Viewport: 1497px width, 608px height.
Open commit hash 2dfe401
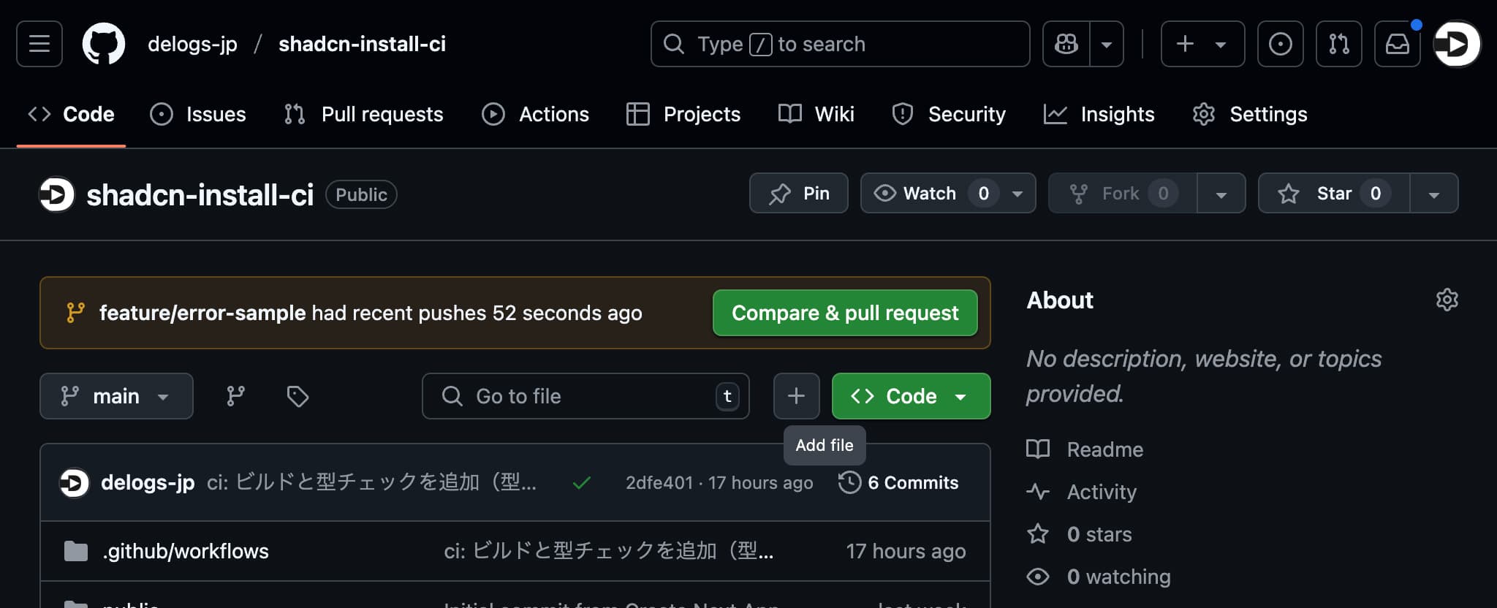click(x=659, y=483)
